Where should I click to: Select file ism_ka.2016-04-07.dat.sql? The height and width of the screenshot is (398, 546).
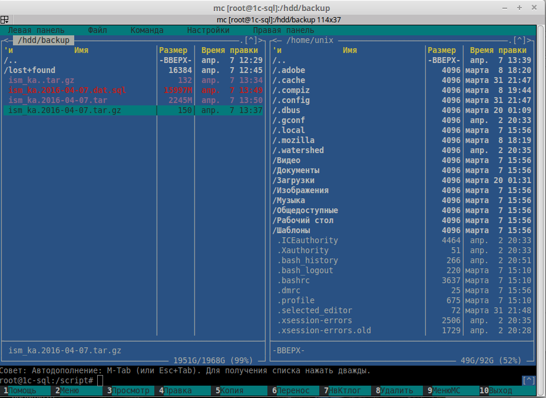coord(67,90)
